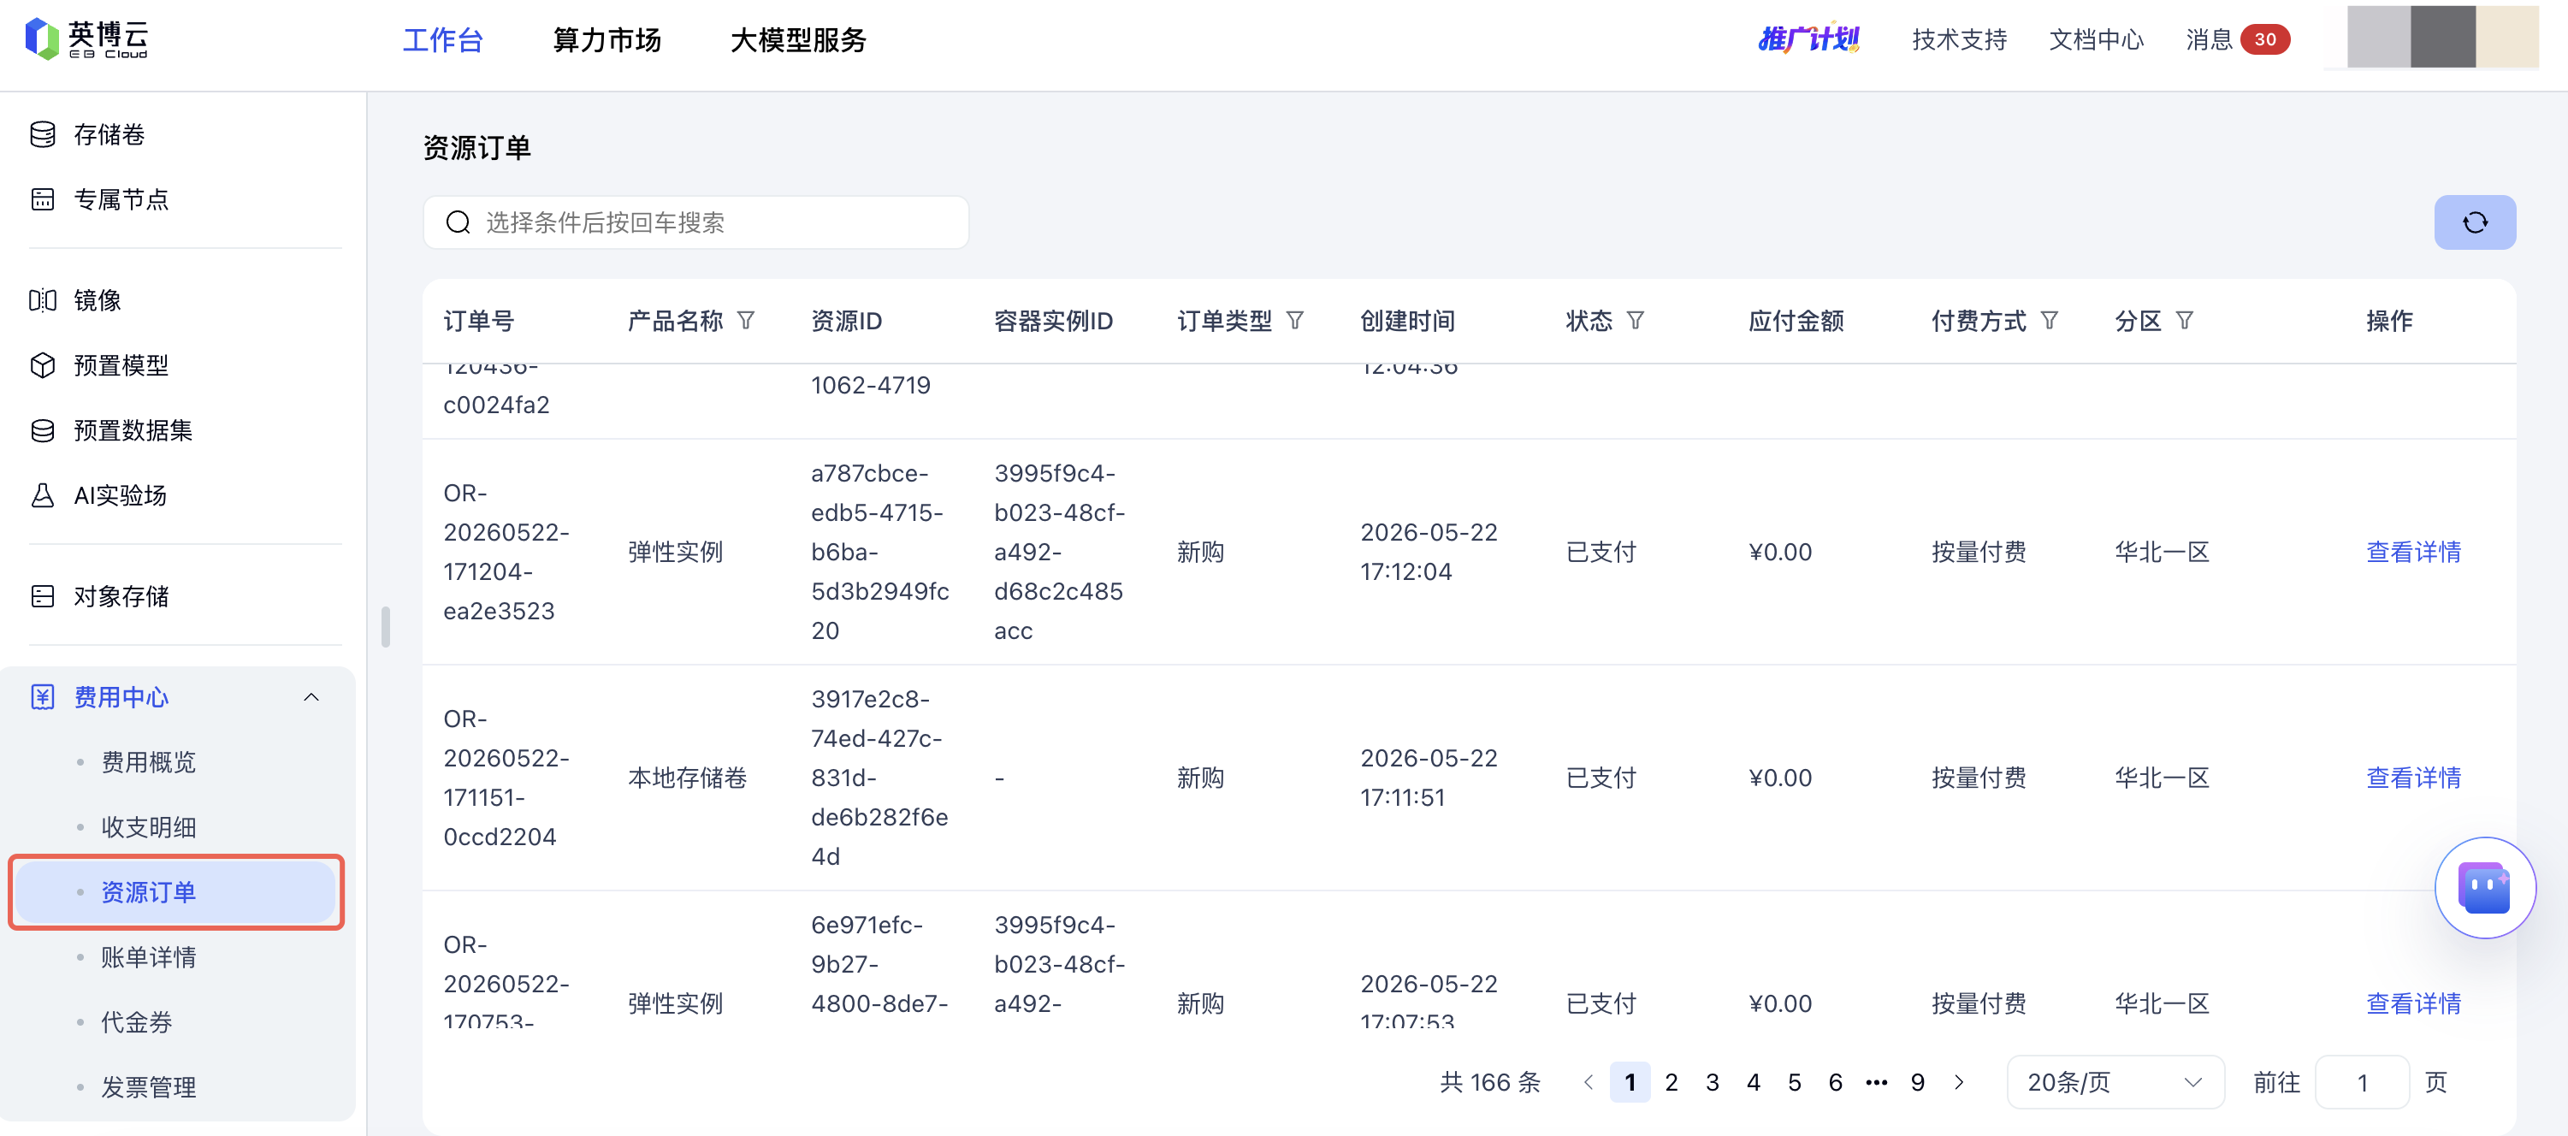Filter by 付费方式 column

[x=2049, y=321]
